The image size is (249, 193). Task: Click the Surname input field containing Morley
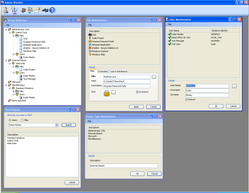click(207, 95)
